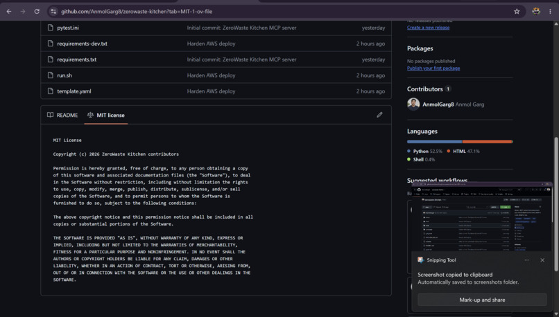Open the template.yaml file
Viewport: 559px width, 317px height.
click(74, 91)
